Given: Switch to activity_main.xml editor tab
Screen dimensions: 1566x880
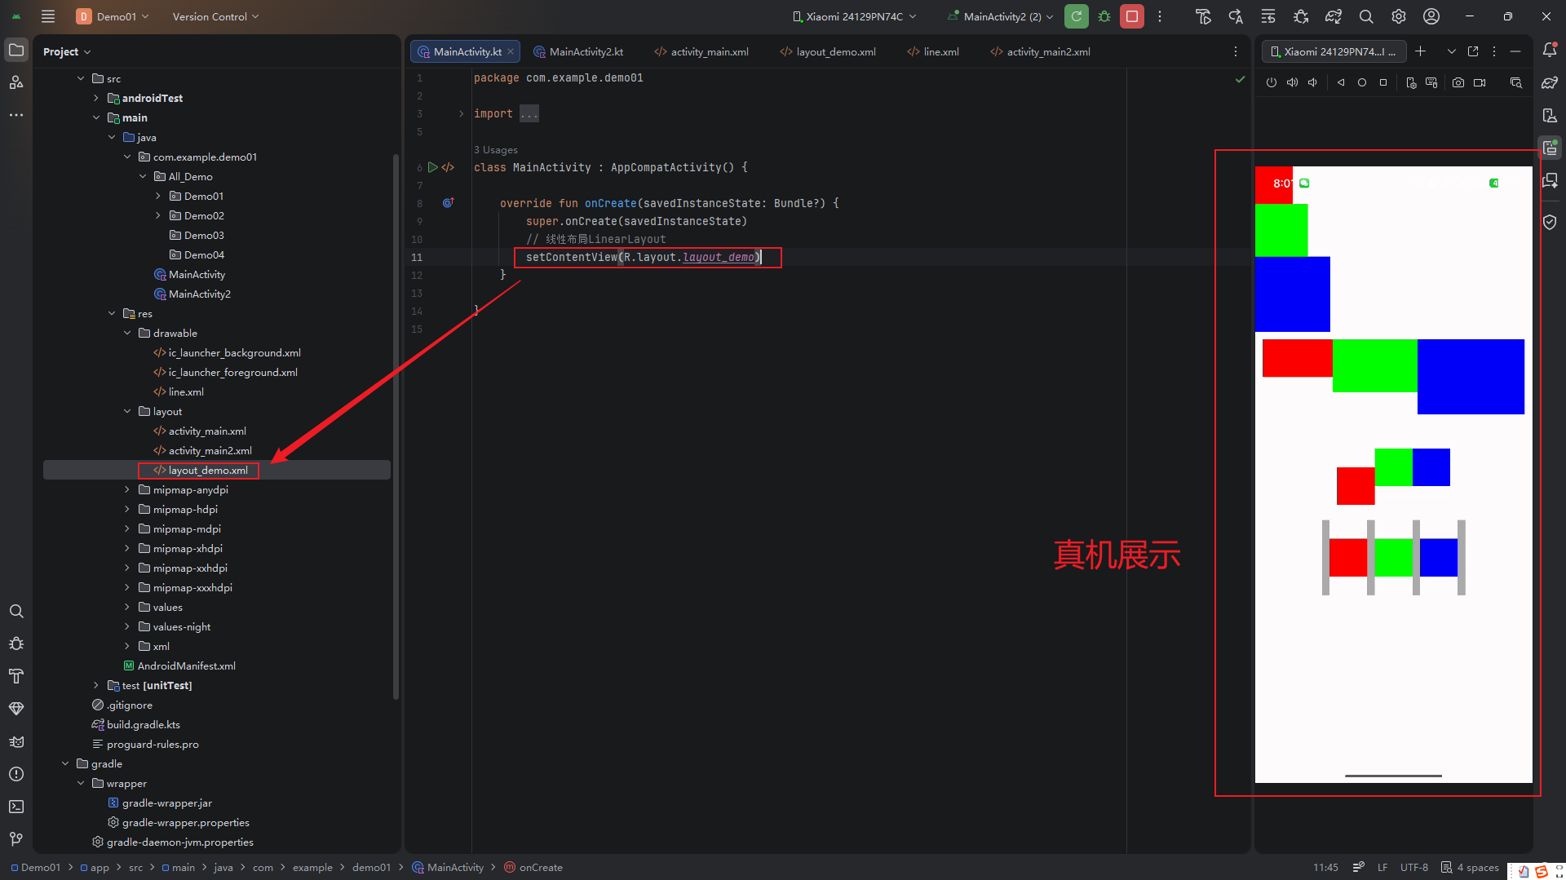Looking at the screenshot, I should click(701, 51).
